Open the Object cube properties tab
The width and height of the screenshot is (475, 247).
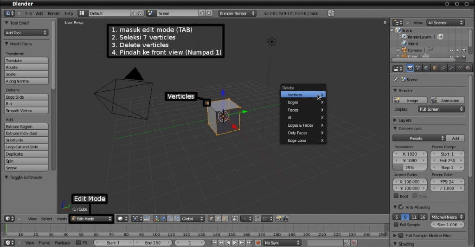[435, 68]
